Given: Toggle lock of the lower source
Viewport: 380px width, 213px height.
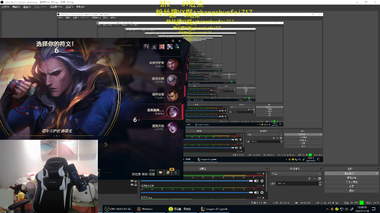Looking at the screenshot, I should [x=136, y=185].
